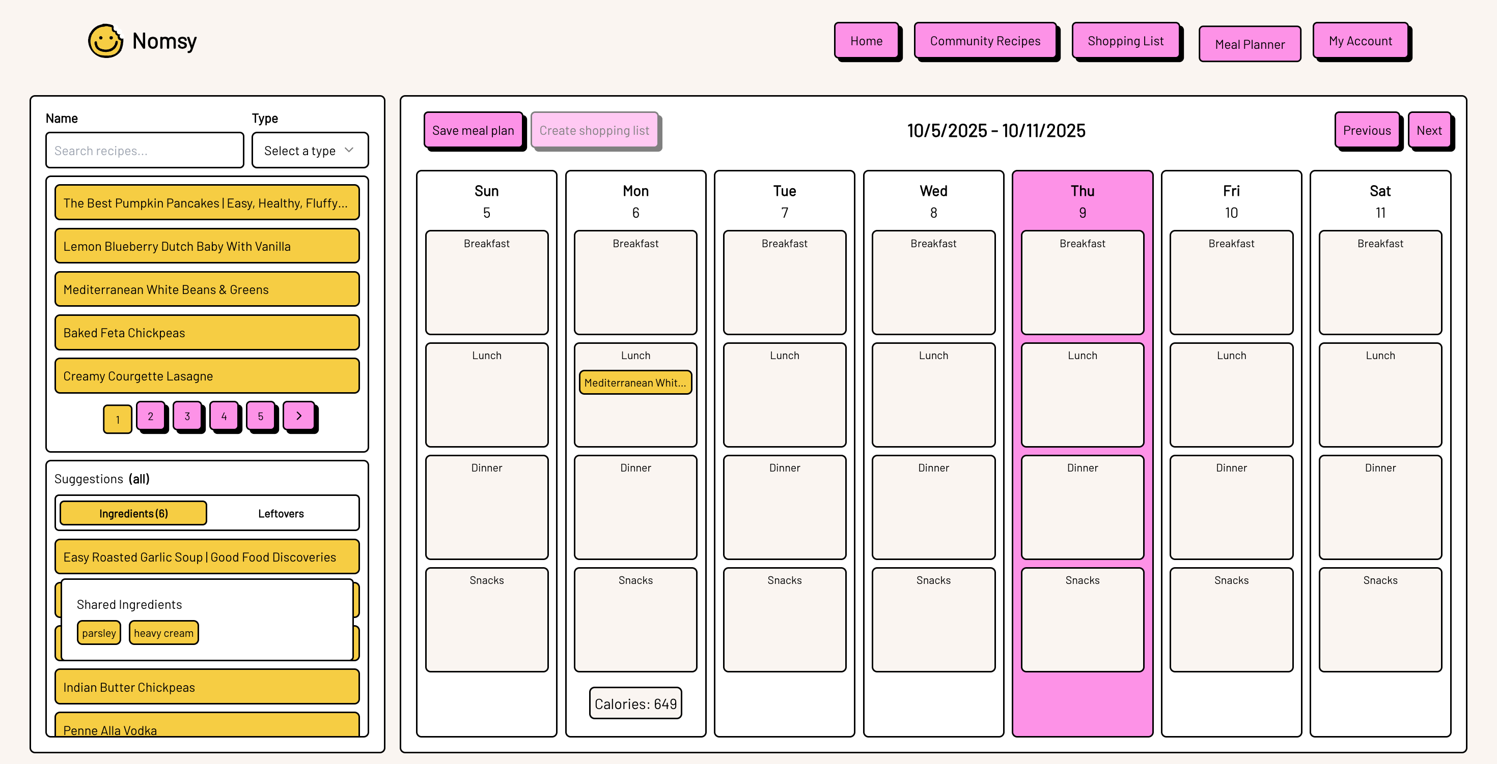Click the Create shopping list button
Image resolution: width=1497 pixels, height=764 pixels.
point(594,130)
